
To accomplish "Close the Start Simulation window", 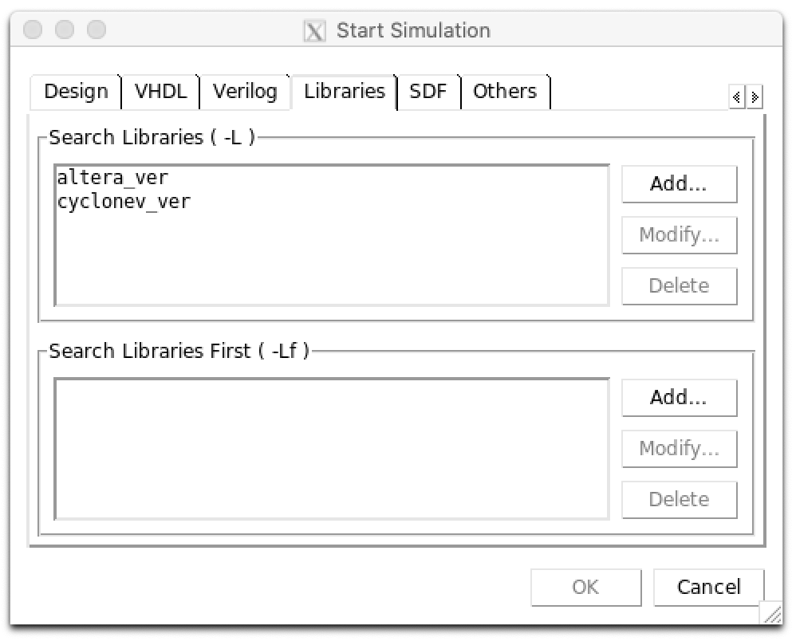I will coord(33,31).
